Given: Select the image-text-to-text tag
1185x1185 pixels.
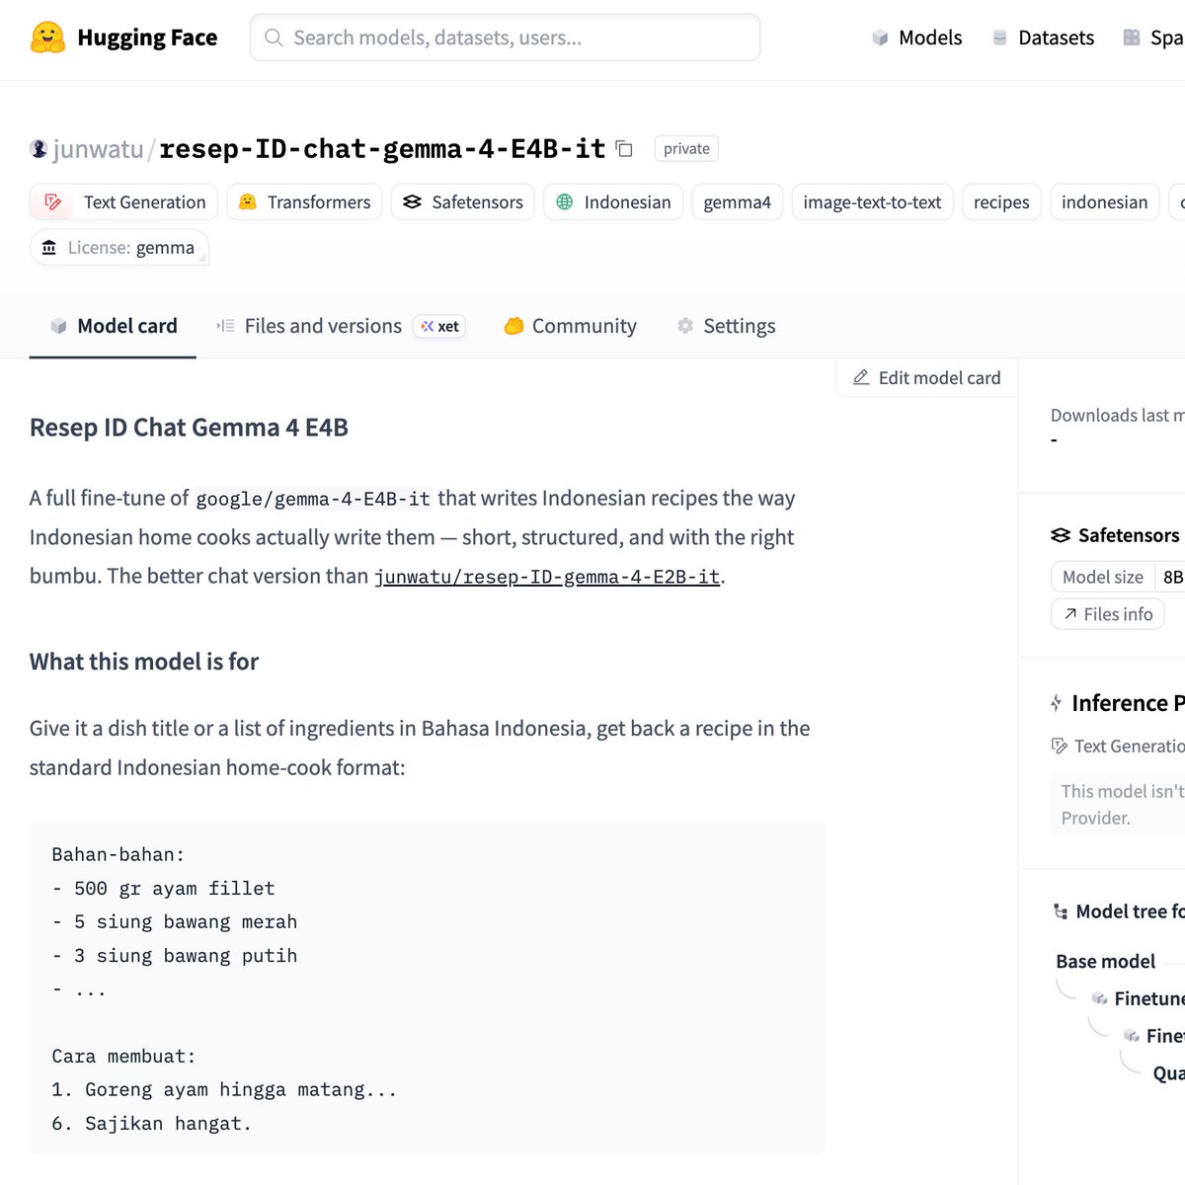Looking at the screenshot, I should point(872,201).
